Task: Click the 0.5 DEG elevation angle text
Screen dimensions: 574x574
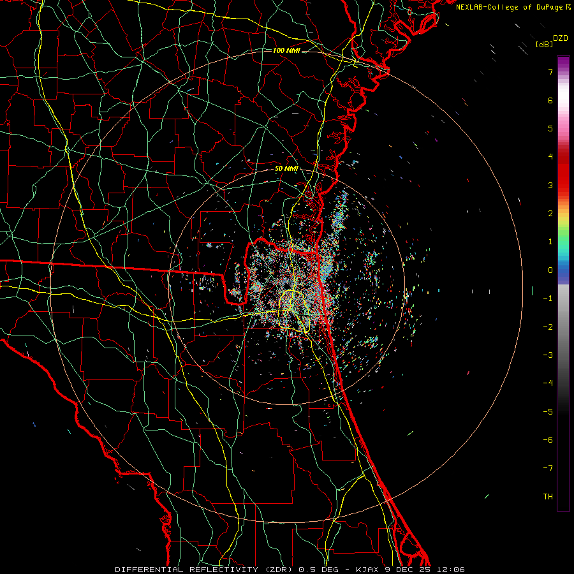Action: pyautogui.click(x=320, y=570)
